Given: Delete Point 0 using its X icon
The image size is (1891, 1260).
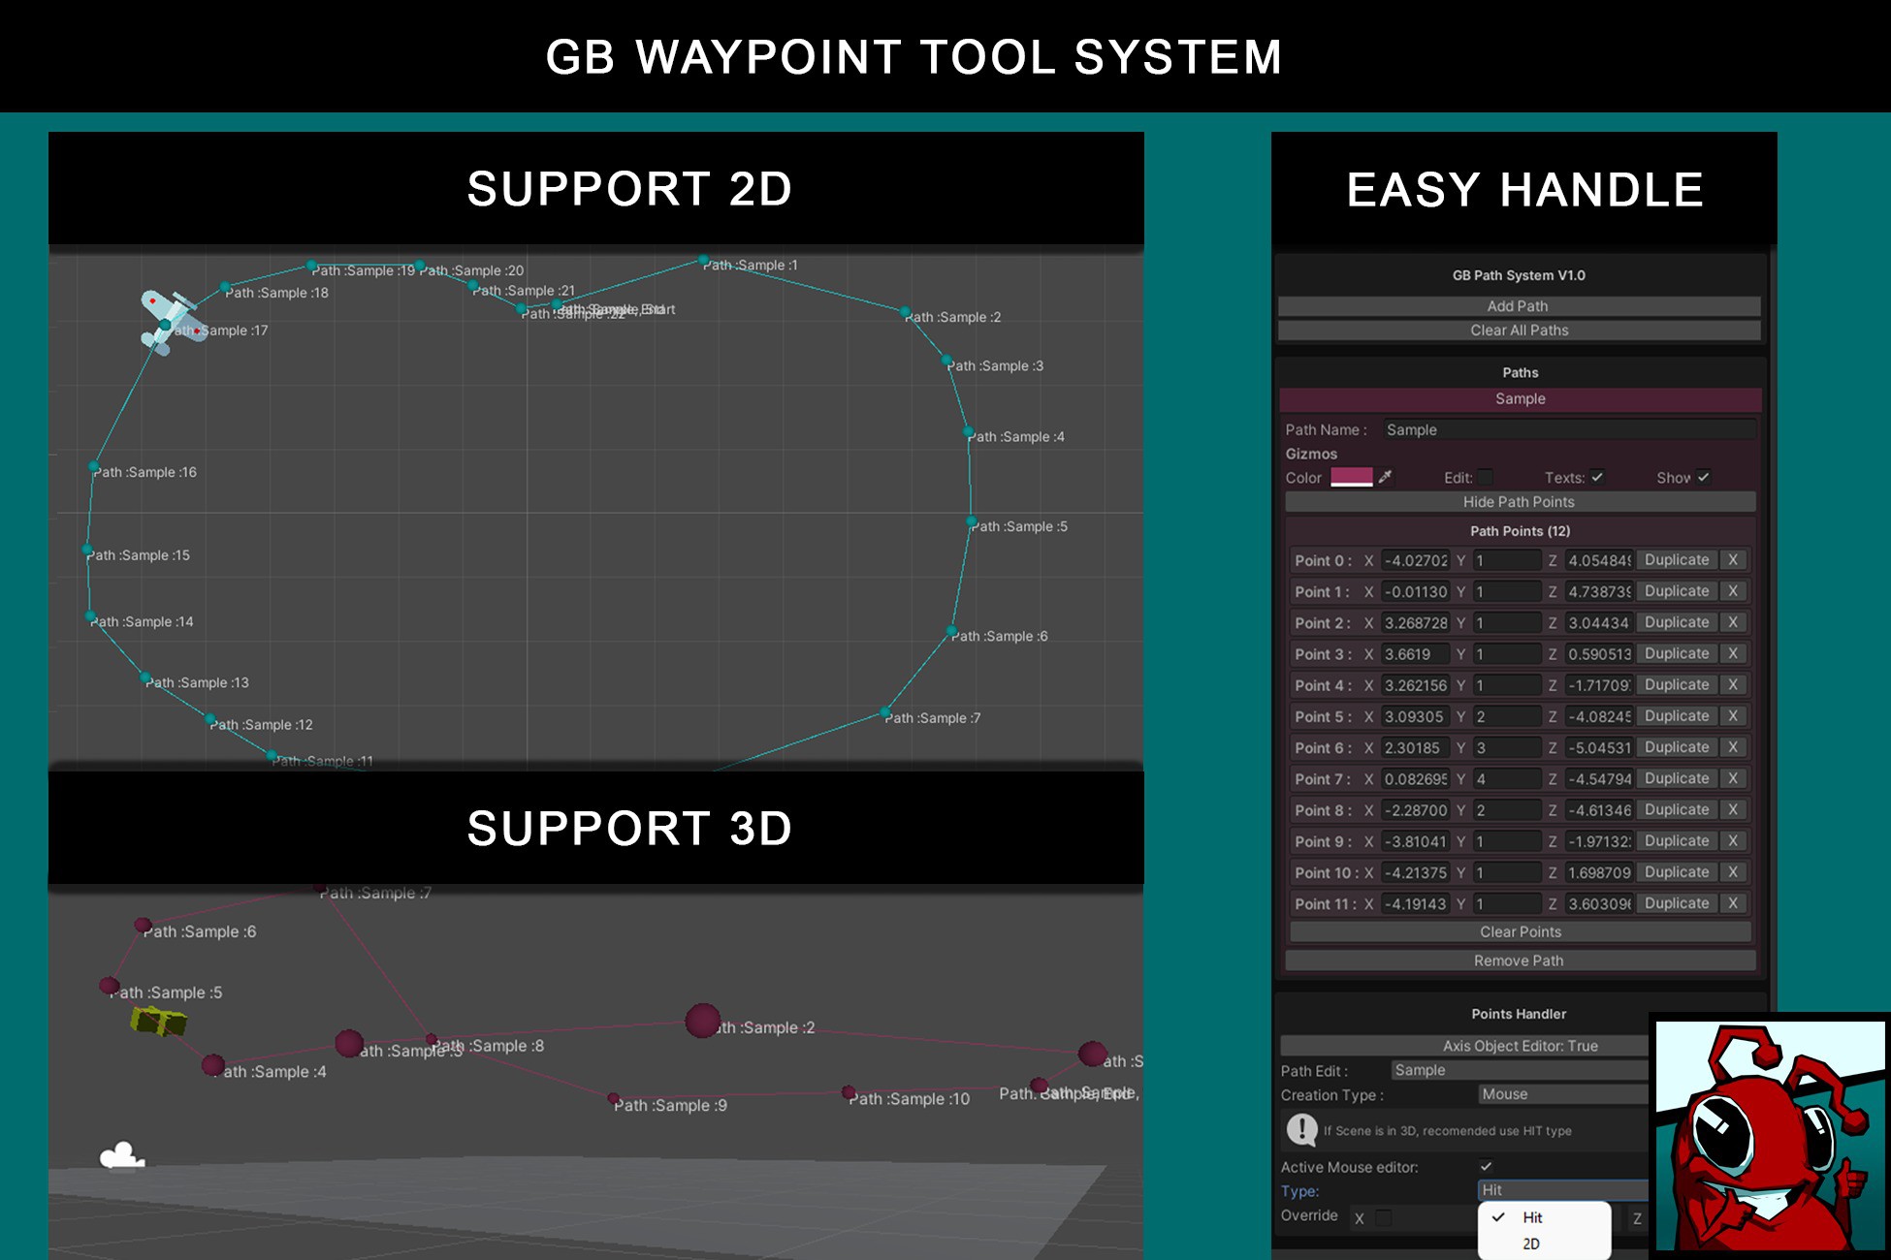Looking at the screenshot, I should click(x=1733, y=559).
